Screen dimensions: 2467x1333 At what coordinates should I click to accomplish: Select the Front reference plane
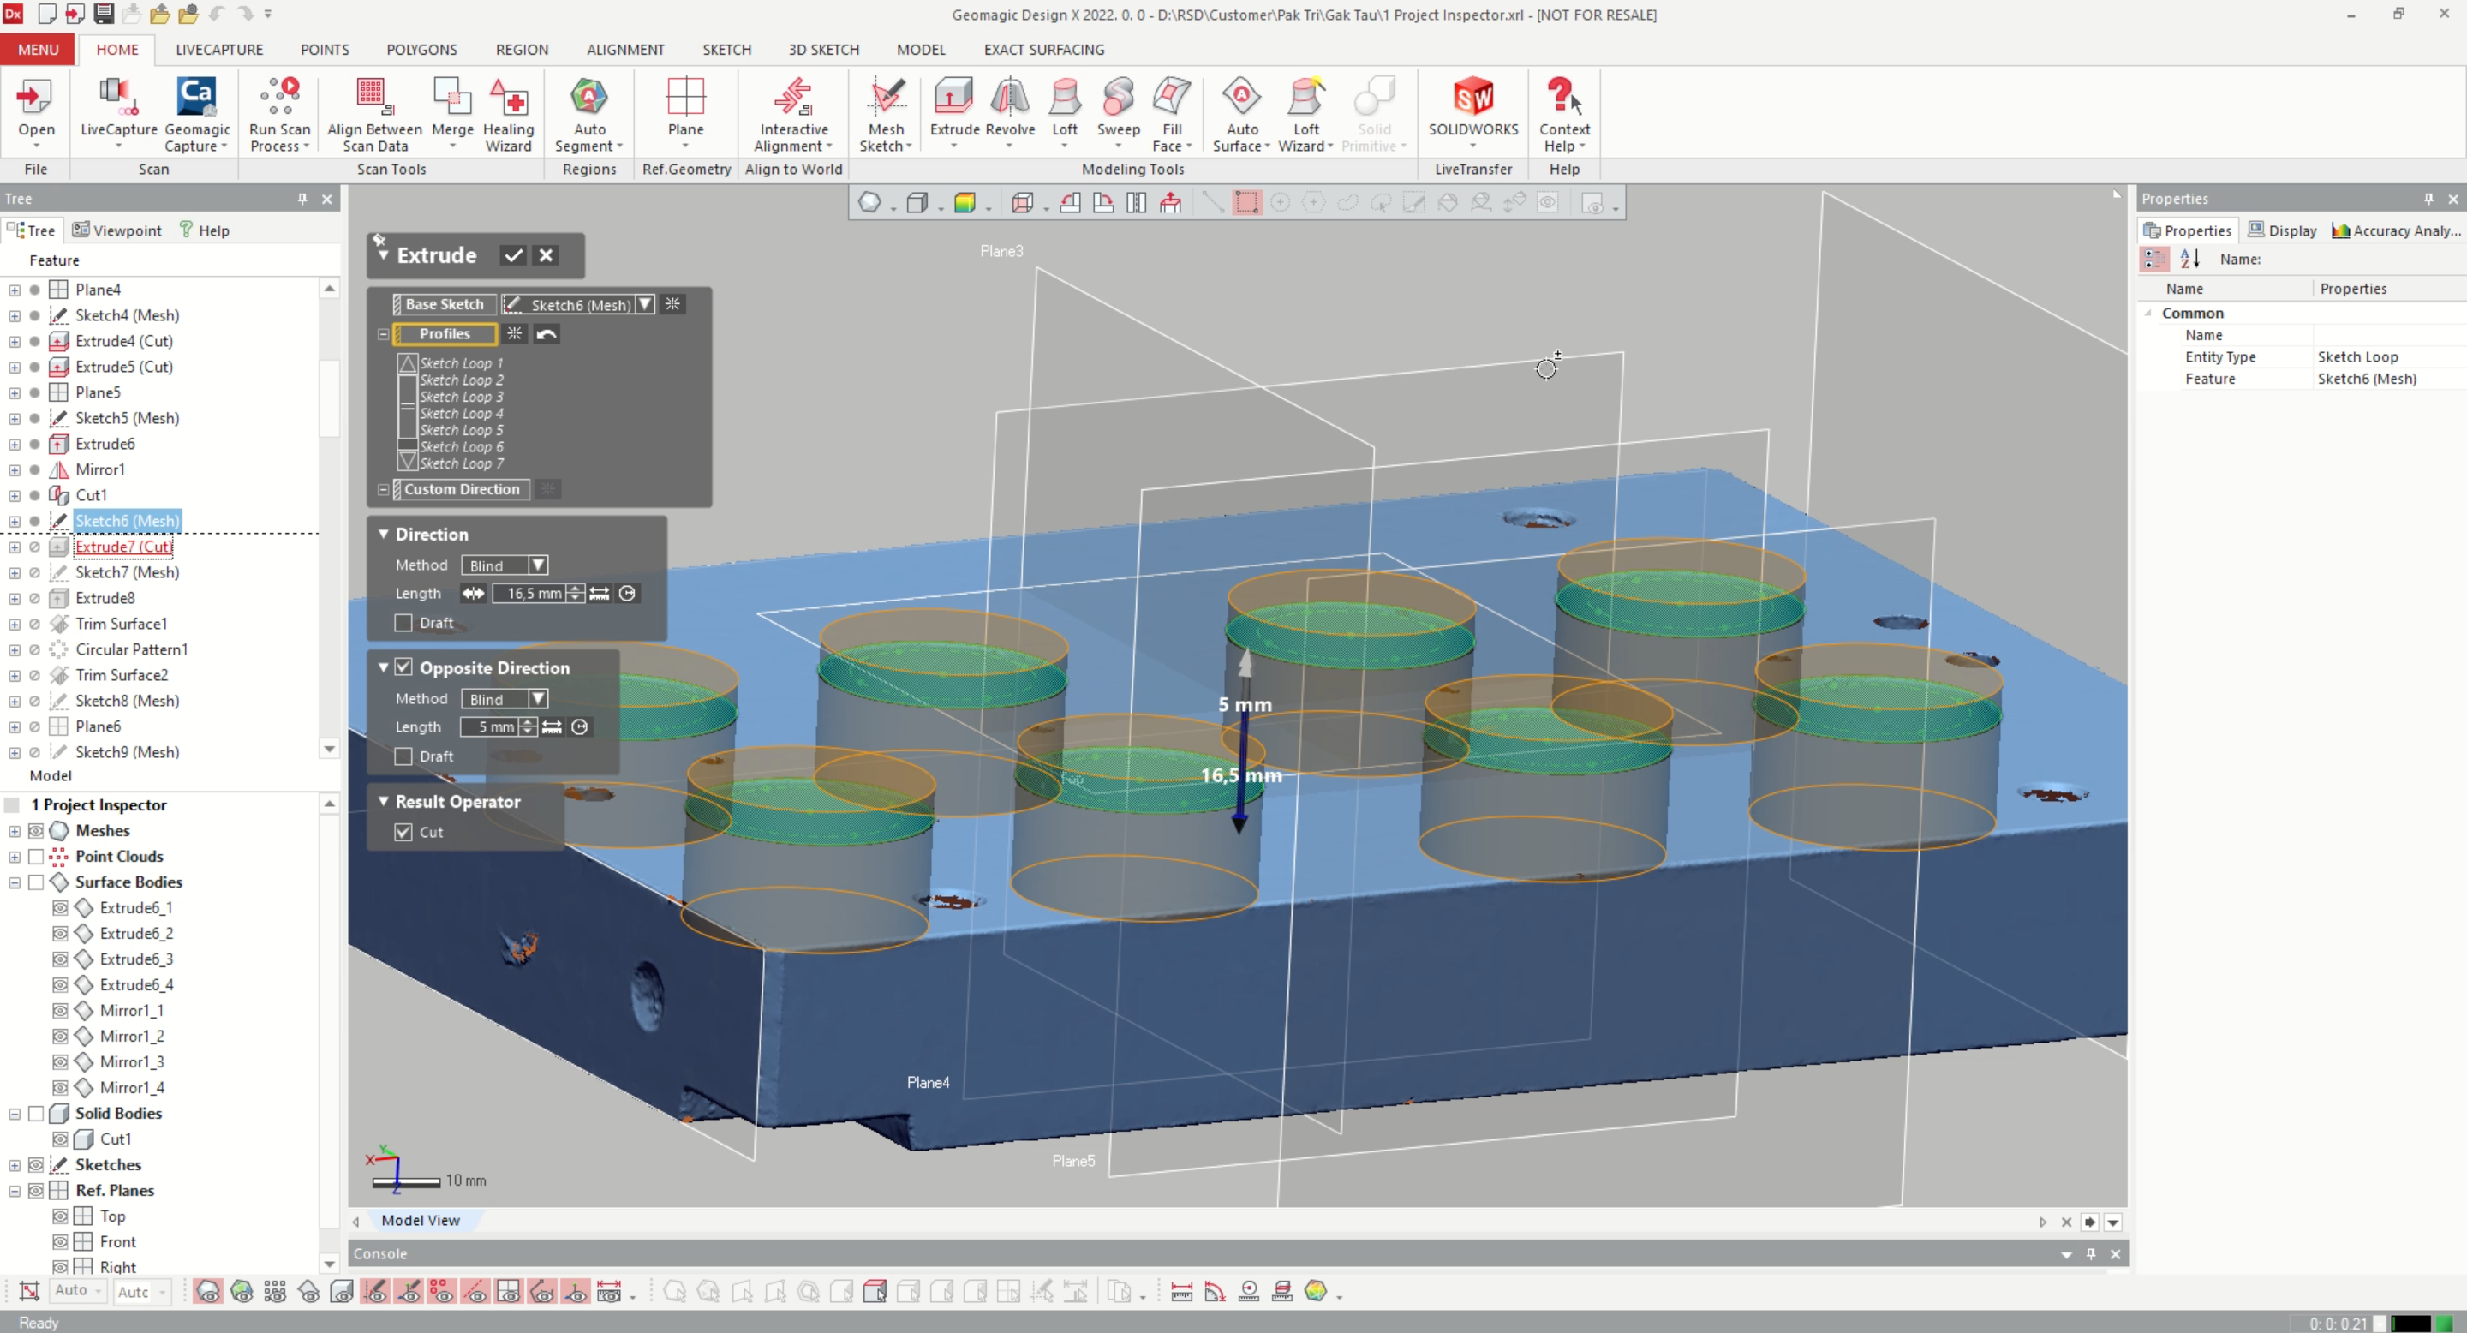tap(118, 1242)
